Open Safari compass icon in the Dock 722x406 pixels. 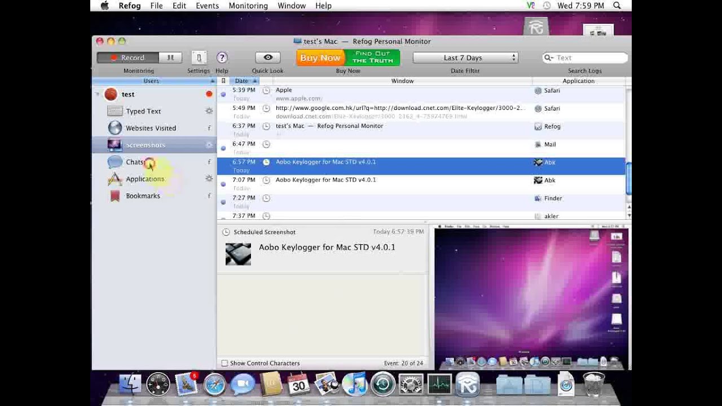[x=214, y=385]
